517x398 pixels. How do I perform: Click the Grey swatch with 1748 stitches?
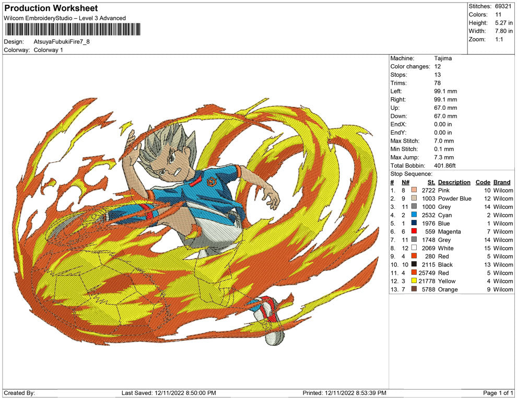(x=414, y=239)
